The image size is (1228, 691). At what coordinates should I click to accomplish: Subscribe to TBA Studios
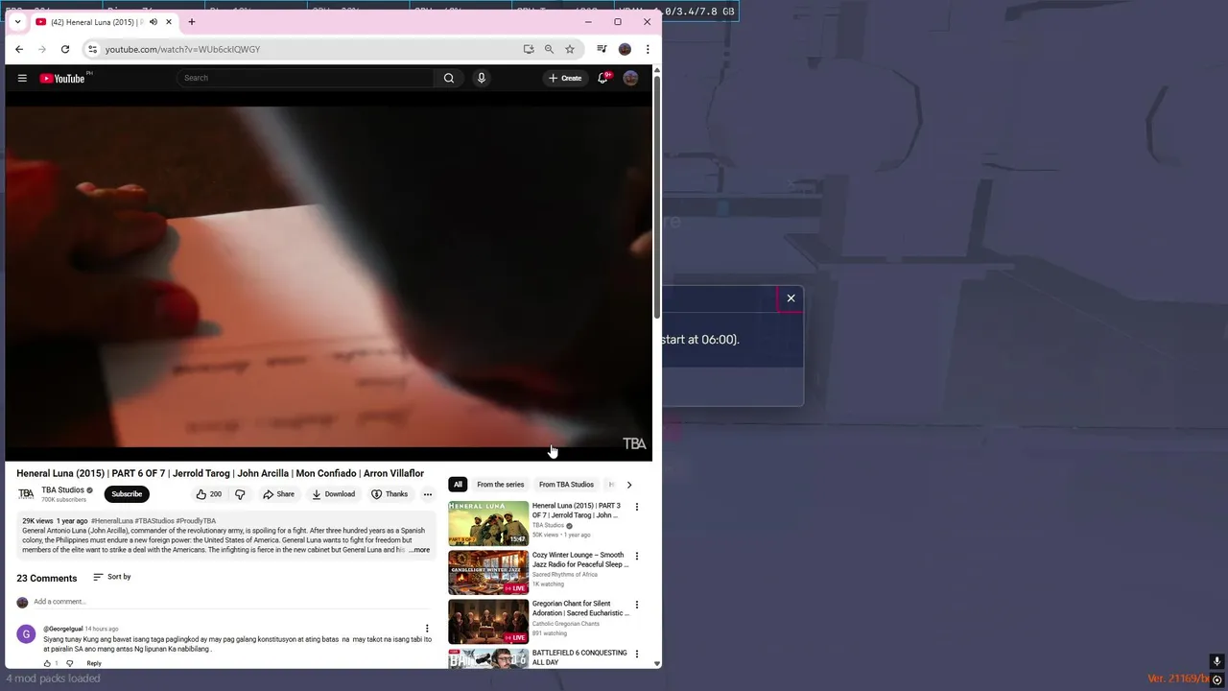tap(127, 494)
